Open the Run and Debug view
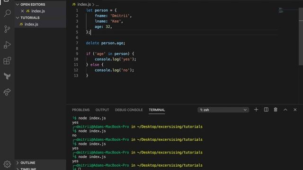This screenshot has height=170, width=303. tap(7, 45)
